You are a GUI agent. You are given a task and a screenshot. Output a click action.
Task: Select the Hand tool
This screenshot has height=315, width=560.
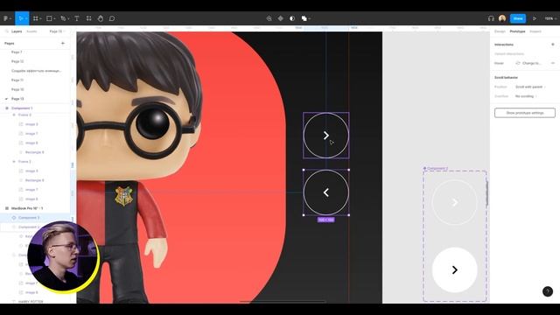point(101,18)
